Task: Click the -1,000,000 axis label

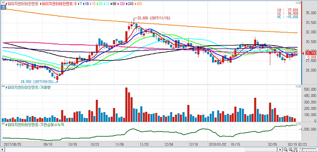Action: [308, 129]
